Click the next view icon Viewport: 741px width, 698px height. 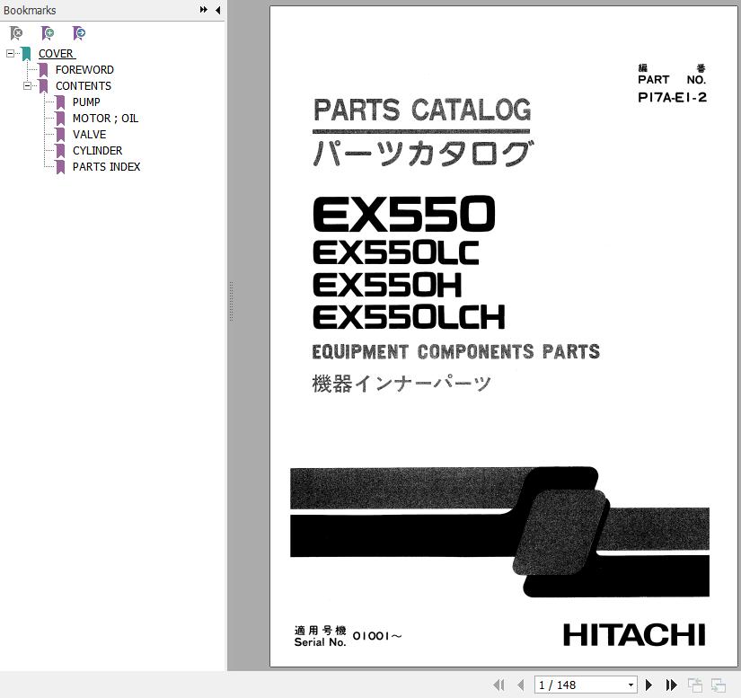[718, 685]
